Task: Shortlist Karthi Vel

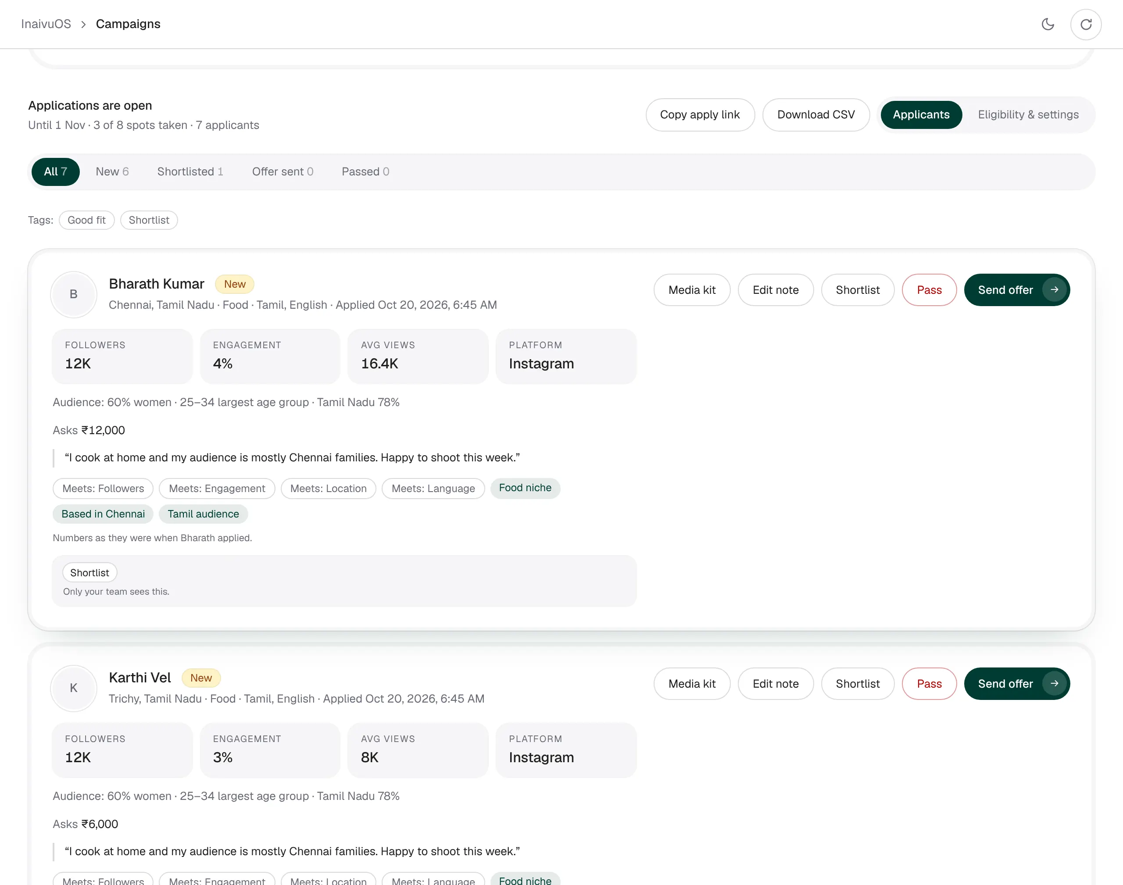Action: pos(858,683)
